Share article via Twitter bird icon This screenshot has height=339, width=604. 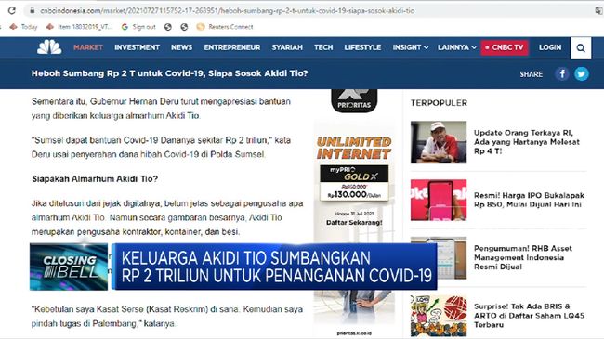coord(582,73)
